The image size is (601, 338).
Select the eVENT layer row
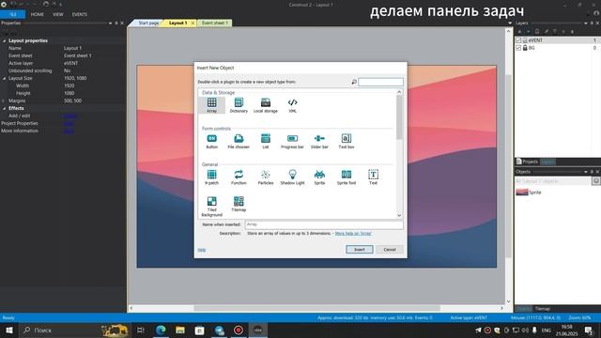click(557, 40)
